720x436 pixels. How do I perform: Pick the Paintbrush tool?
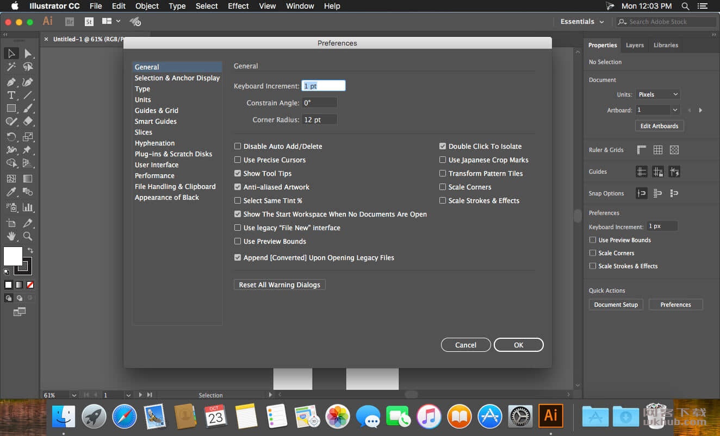coord(28,108)
